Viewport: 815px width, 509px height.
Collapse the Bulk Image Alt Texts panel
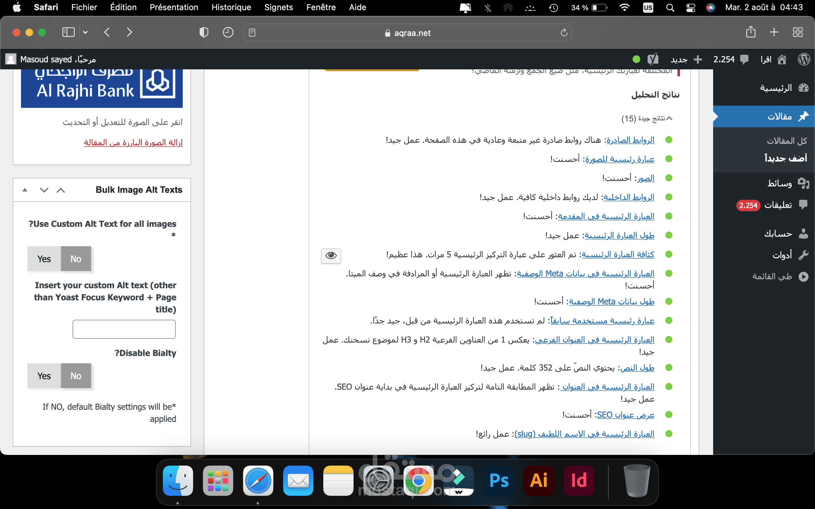[25, 190]
